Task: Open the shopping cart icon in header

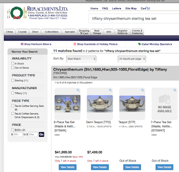Action: (x=148, y=8)
